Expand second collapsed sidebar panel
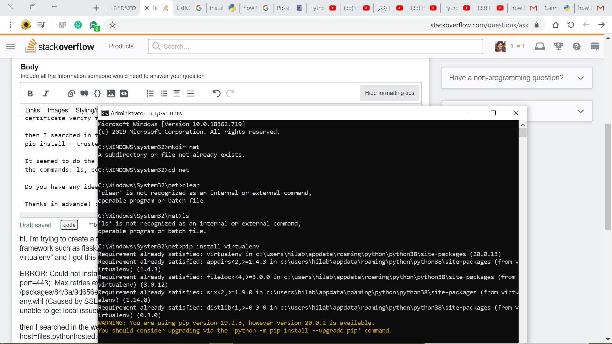The image size is (612, 344). pyautogui.click(x=580, y=111)
